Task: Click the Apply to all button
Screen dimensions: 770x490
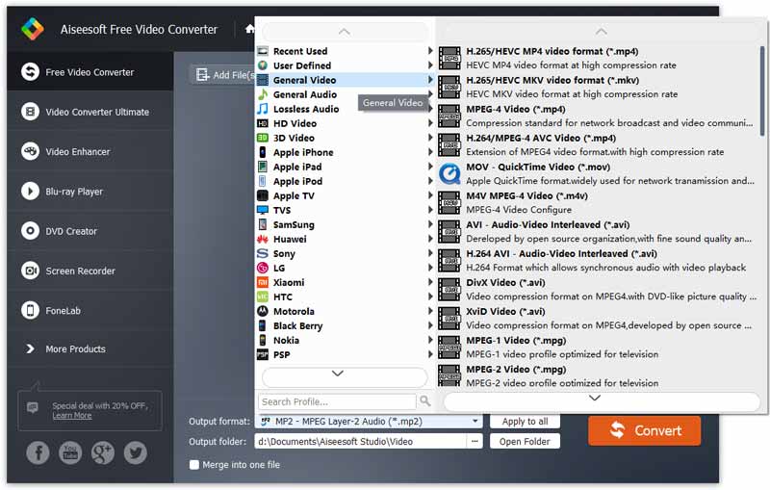Action: (x=525, y=422)
